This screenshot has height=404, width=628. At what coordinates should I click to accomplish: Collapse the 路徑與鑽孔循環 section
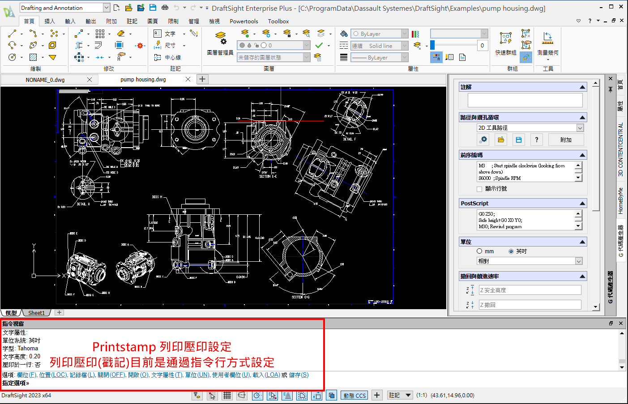tap(582, 118)
